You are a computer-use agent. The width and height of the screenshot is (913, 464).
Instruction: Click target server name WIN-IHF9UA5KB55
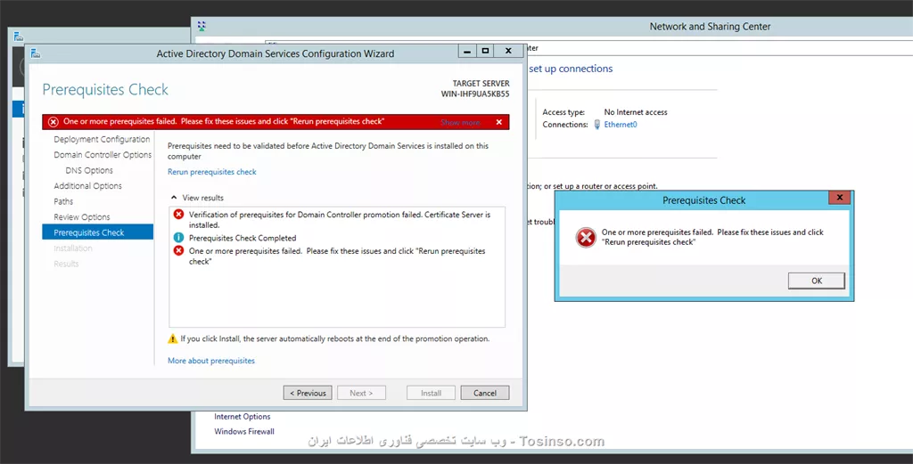(475, 94)
